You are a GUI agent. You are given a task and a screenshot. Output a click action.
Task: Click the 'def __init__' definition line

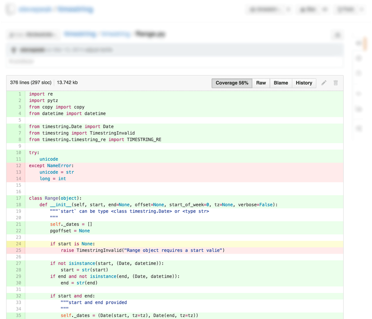tap(159, 205)
